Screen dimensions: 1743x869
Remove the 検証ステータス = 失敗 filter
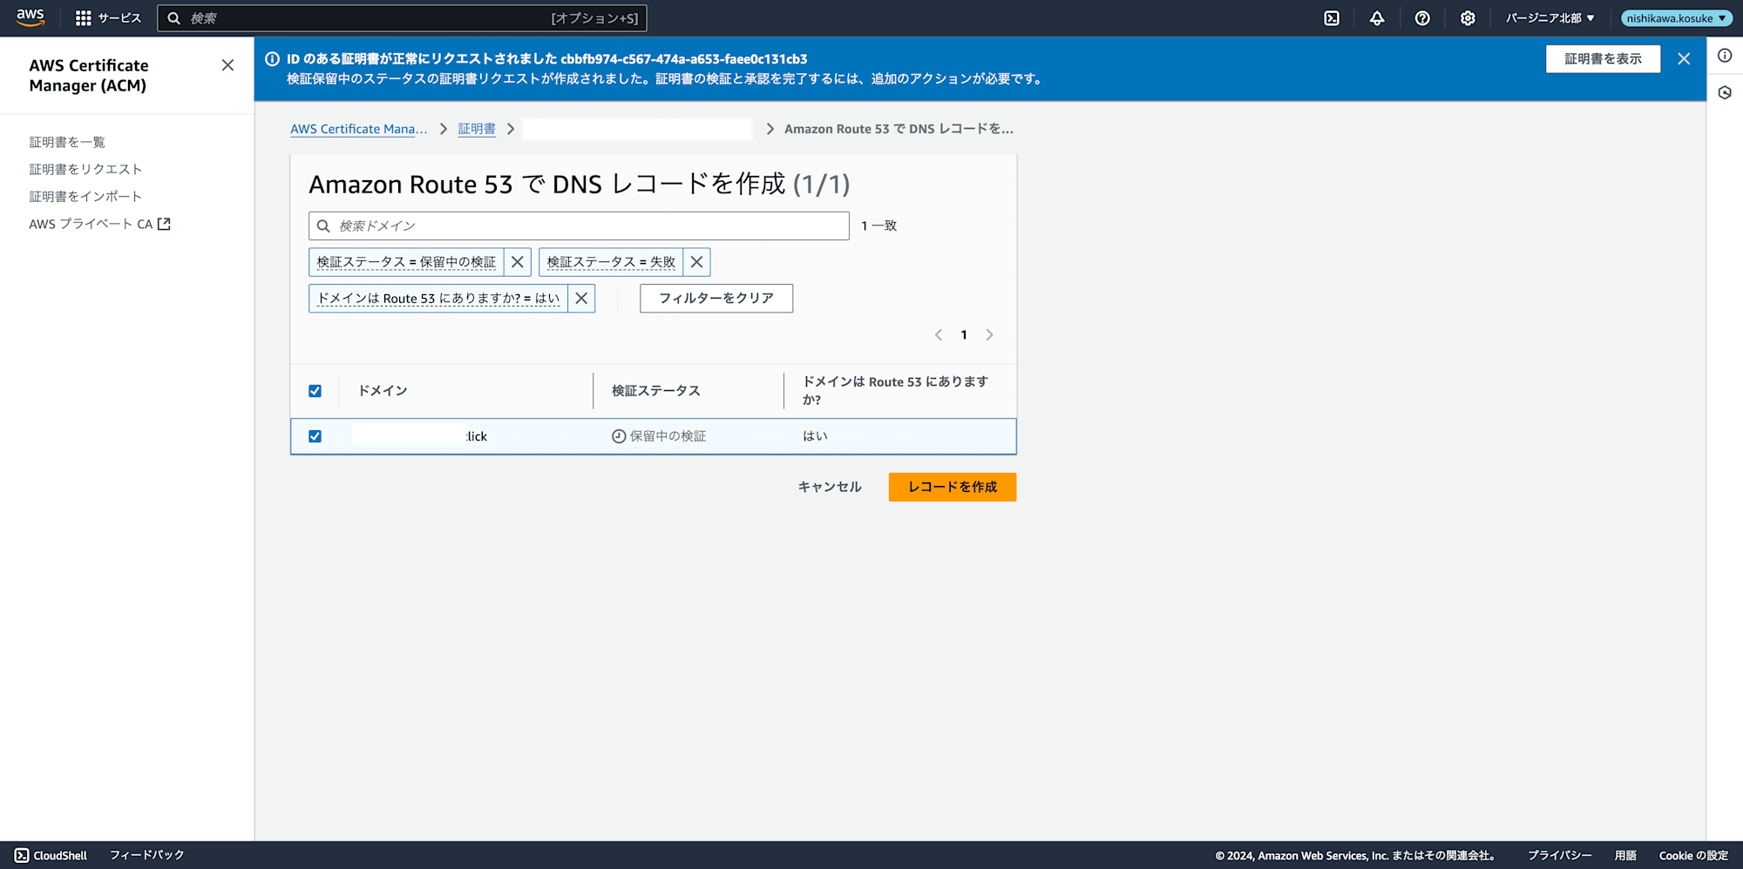pos(696,262)
